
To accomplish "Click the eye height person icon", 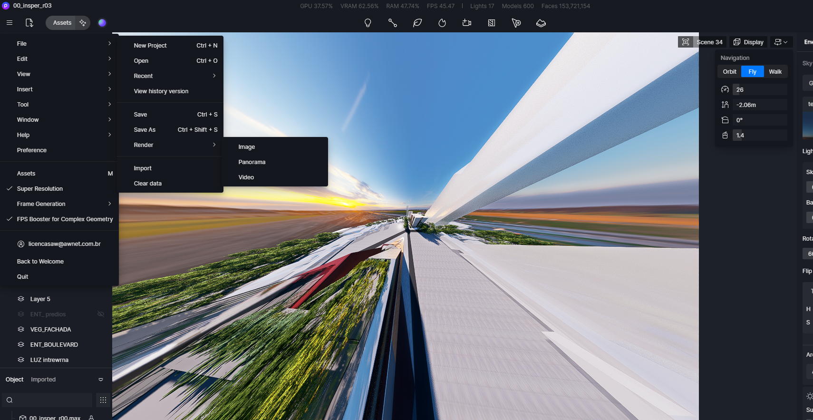I will [725, 105].
